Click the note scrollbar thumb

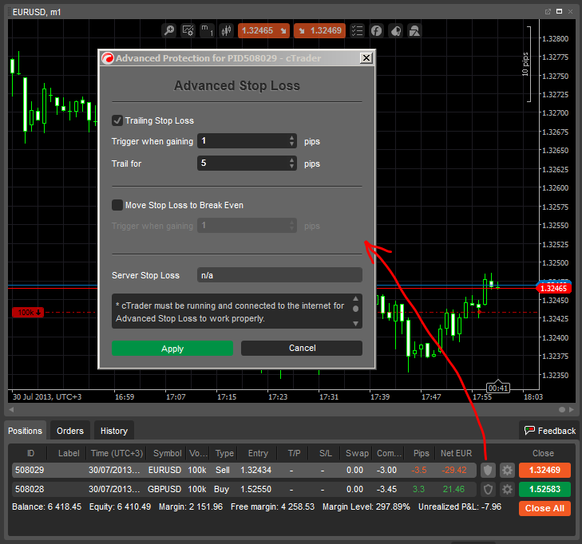point(355,309)
